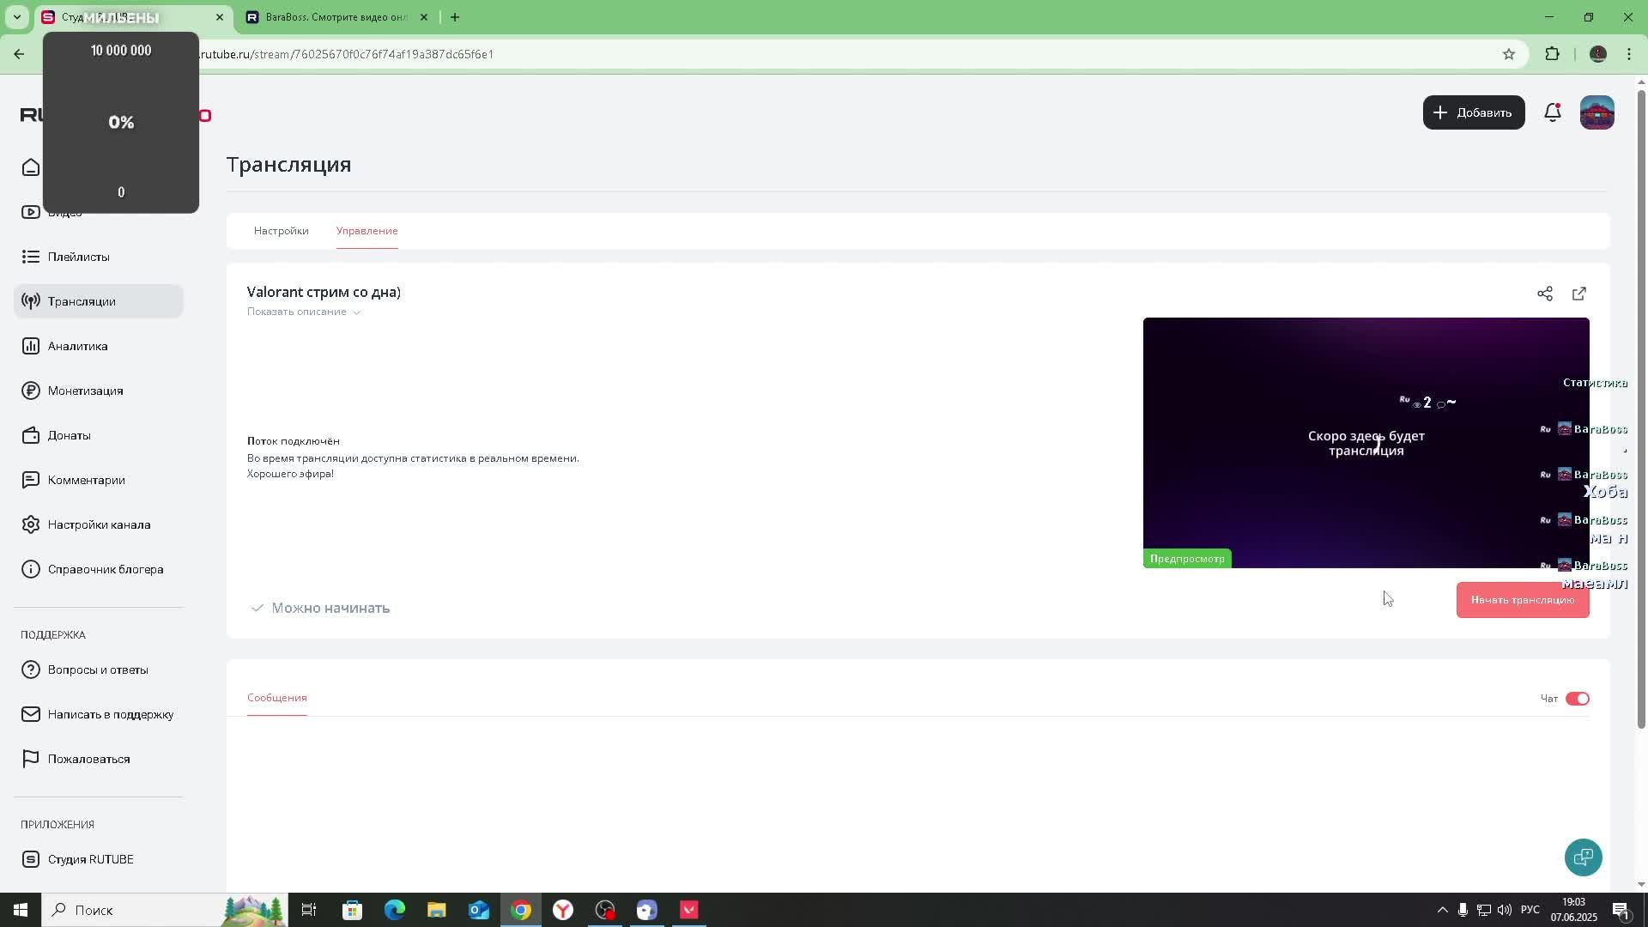Open the Windows Start menu
Image resolution: width=1648 pixels, height=927 pixels.
coord(21,910)
